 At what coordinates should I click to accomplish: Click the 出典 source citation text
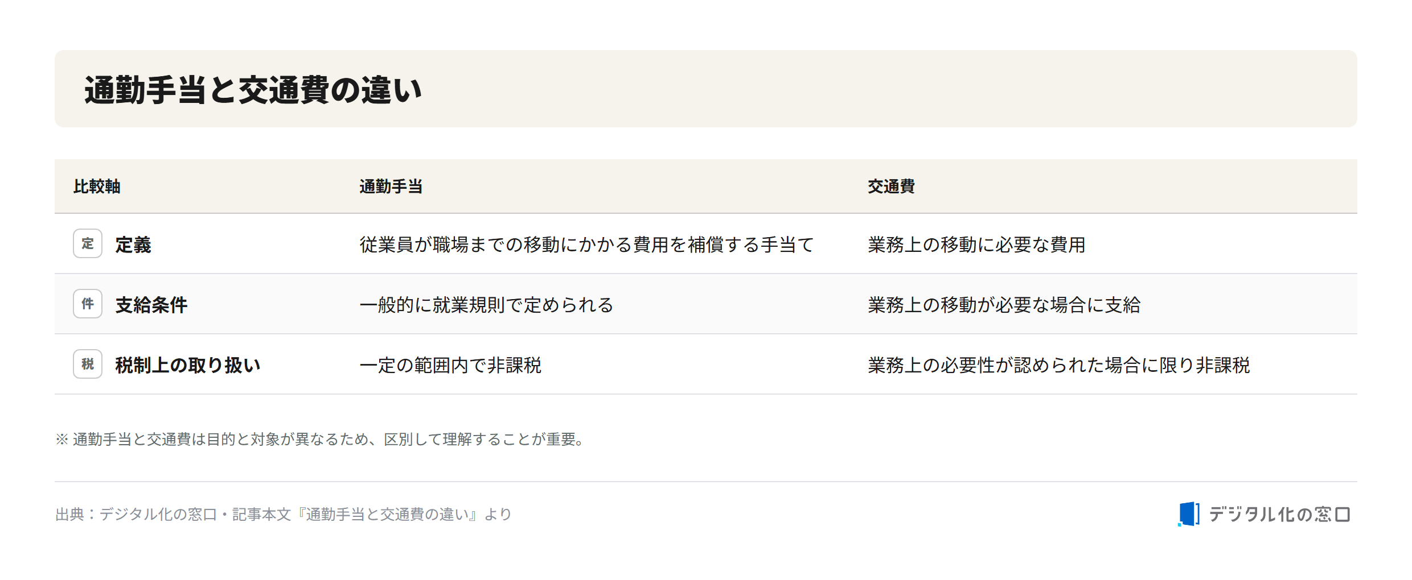[x=284, y=514]
